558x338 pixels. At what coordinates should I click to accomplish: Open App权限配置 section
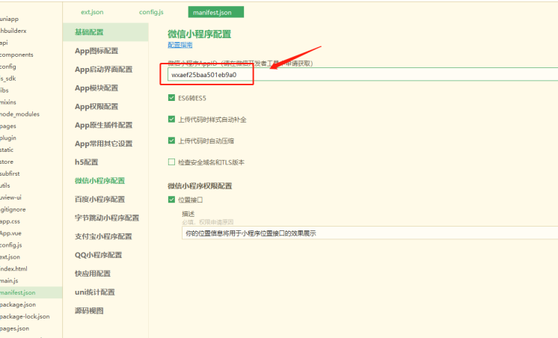pos(96,106)
